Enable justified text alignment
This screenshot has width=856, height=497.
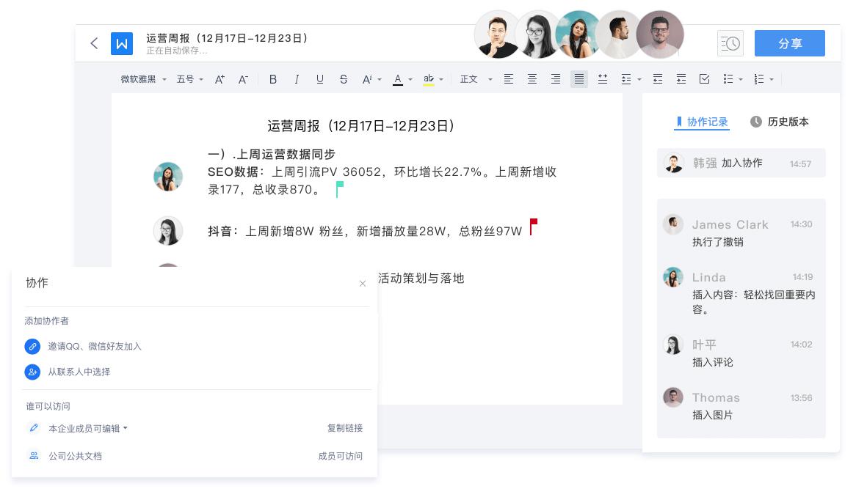coord(579,78)
